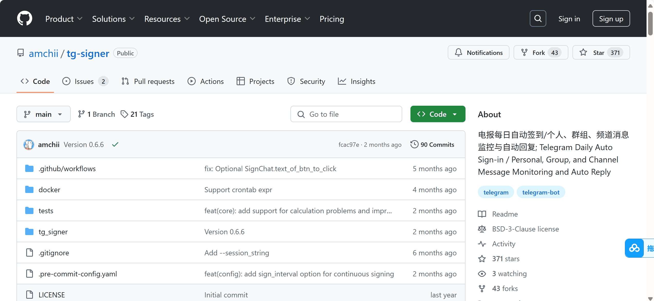654x301 pixels.
Task: Click the commit history clock icon
Action: tap(414, 144)
